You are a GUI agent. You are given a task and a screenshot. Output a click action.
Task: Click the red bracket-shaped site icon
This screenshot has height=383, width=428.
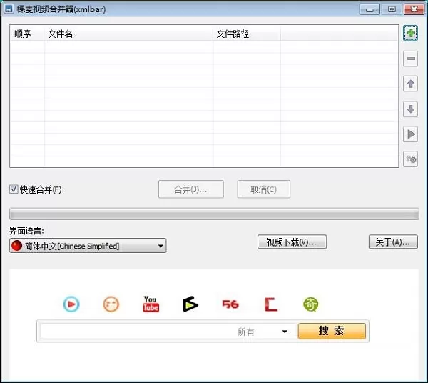pyautogui.click(x=271, y=304)
